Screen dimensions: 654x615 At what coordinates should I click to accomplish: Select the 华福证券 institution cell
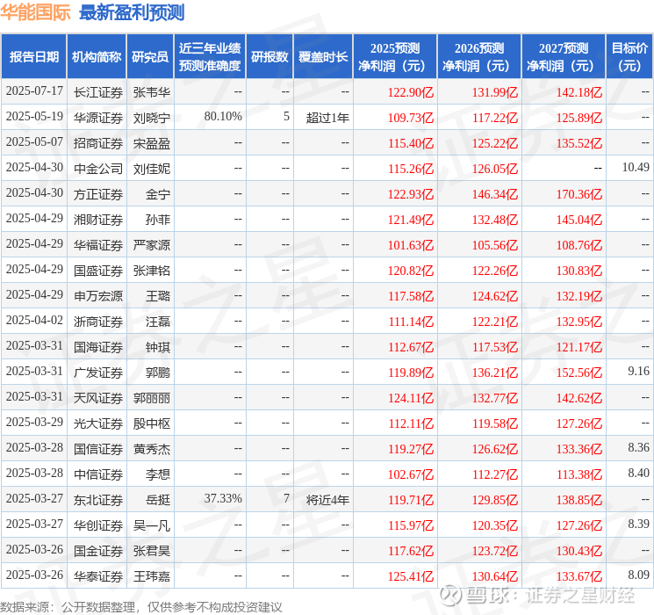point(98,245)
